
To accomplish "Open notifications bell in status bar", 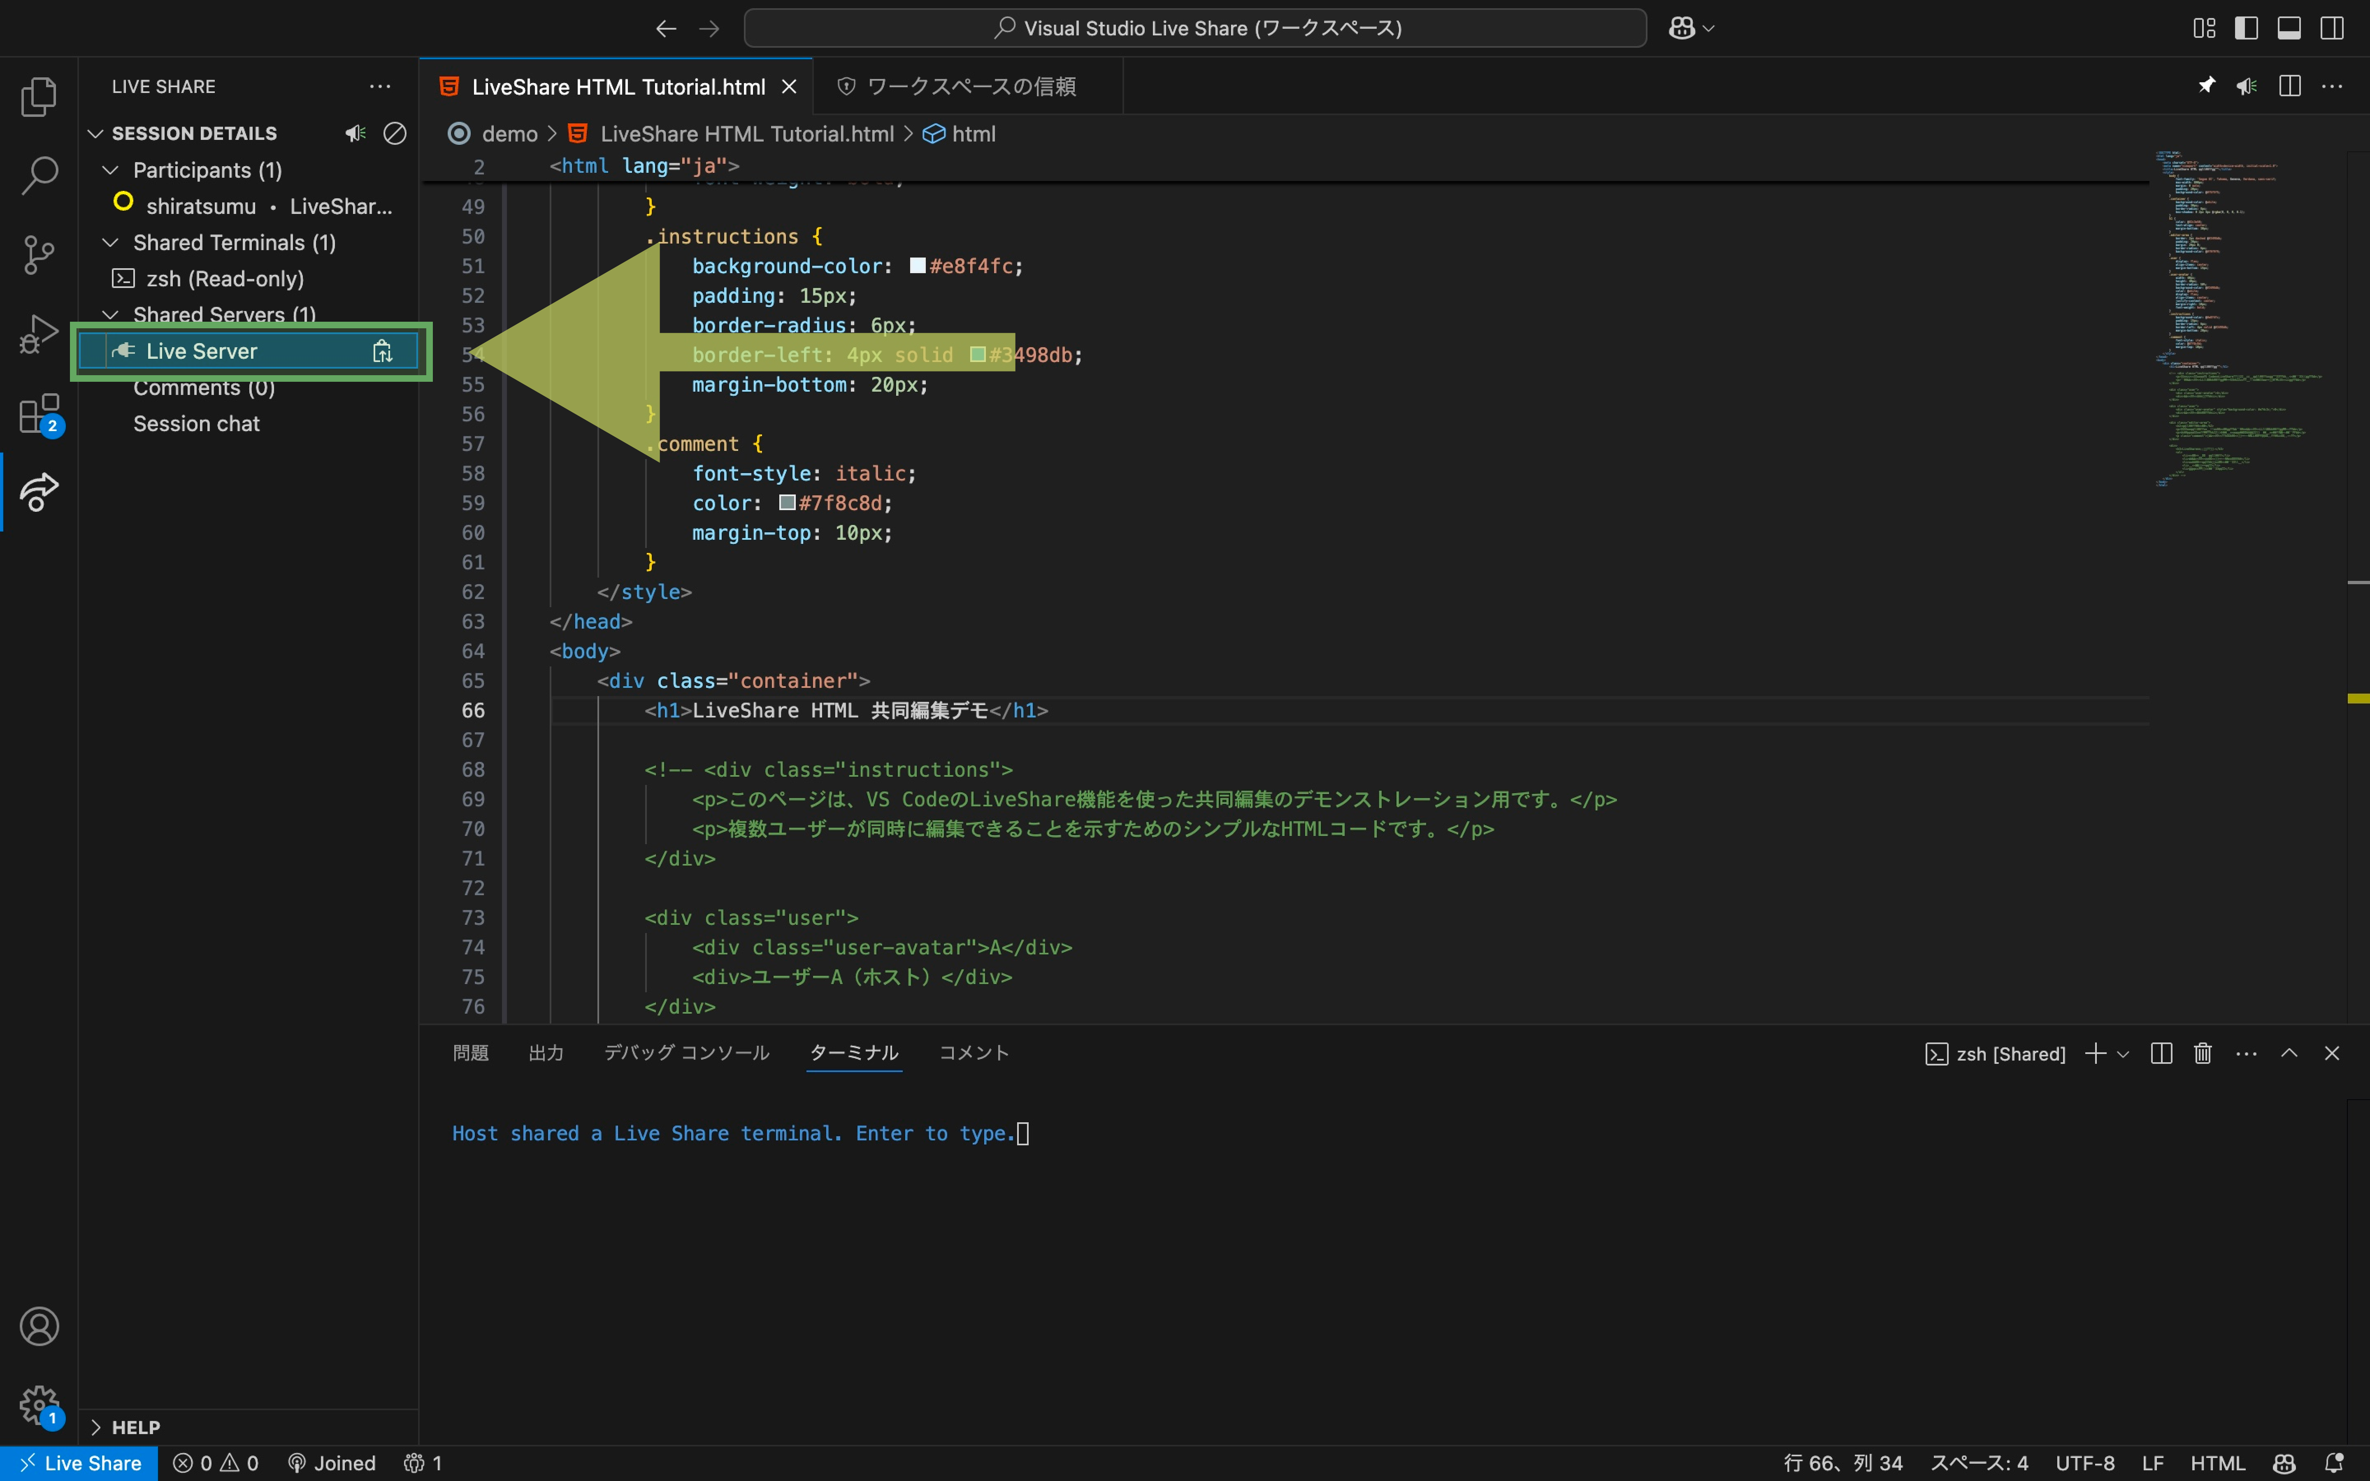I will (2335, 1463).
